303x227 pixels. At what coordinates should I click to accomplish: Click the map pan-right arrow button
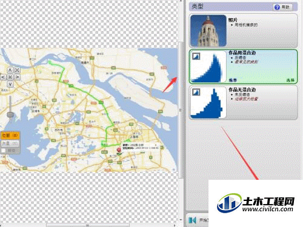pyautogui.click(x=17, y=77)
